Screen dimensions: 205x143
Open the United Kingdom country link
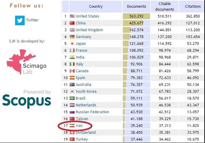click(89, 30)
